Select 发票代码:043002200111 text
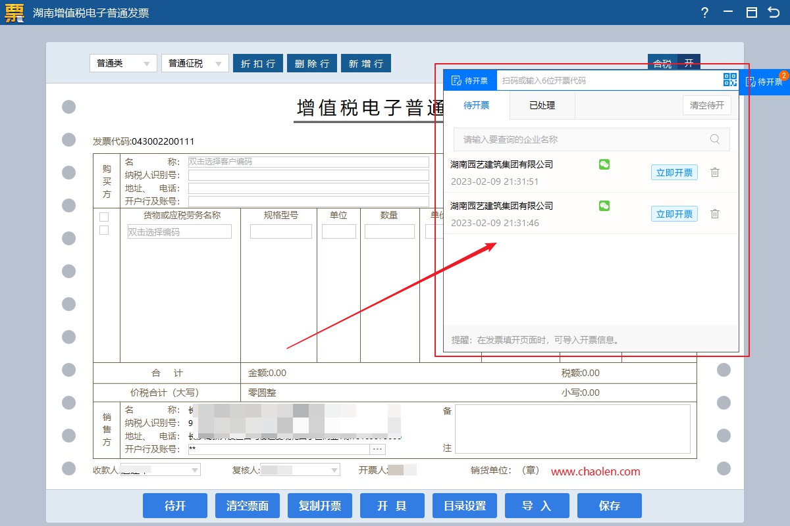Screen dimensions: 790x526 coord(144,141)
